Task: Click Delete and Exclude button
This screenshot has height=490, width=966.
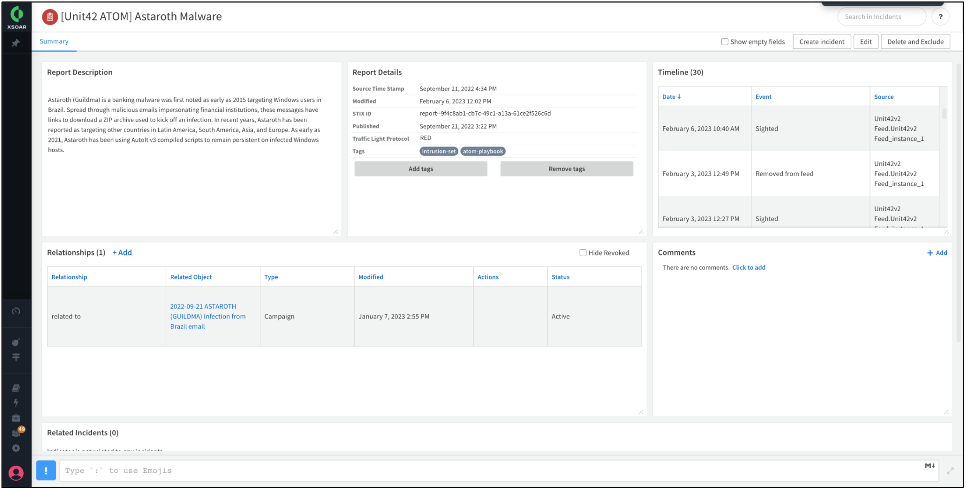Action: click(x=915, y=42)
